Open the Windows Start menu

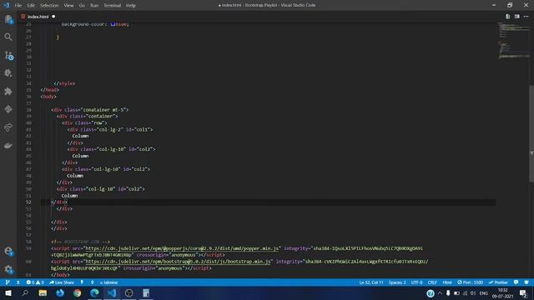[8, 292]
